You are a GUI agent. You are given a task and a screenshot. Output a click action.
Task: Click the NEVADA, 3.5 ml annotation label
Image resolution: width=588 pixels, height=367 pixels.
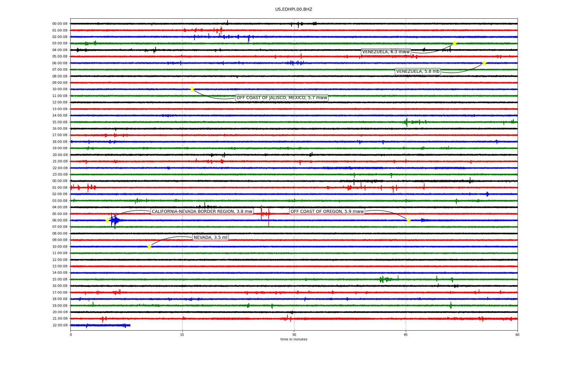(211, 238)
